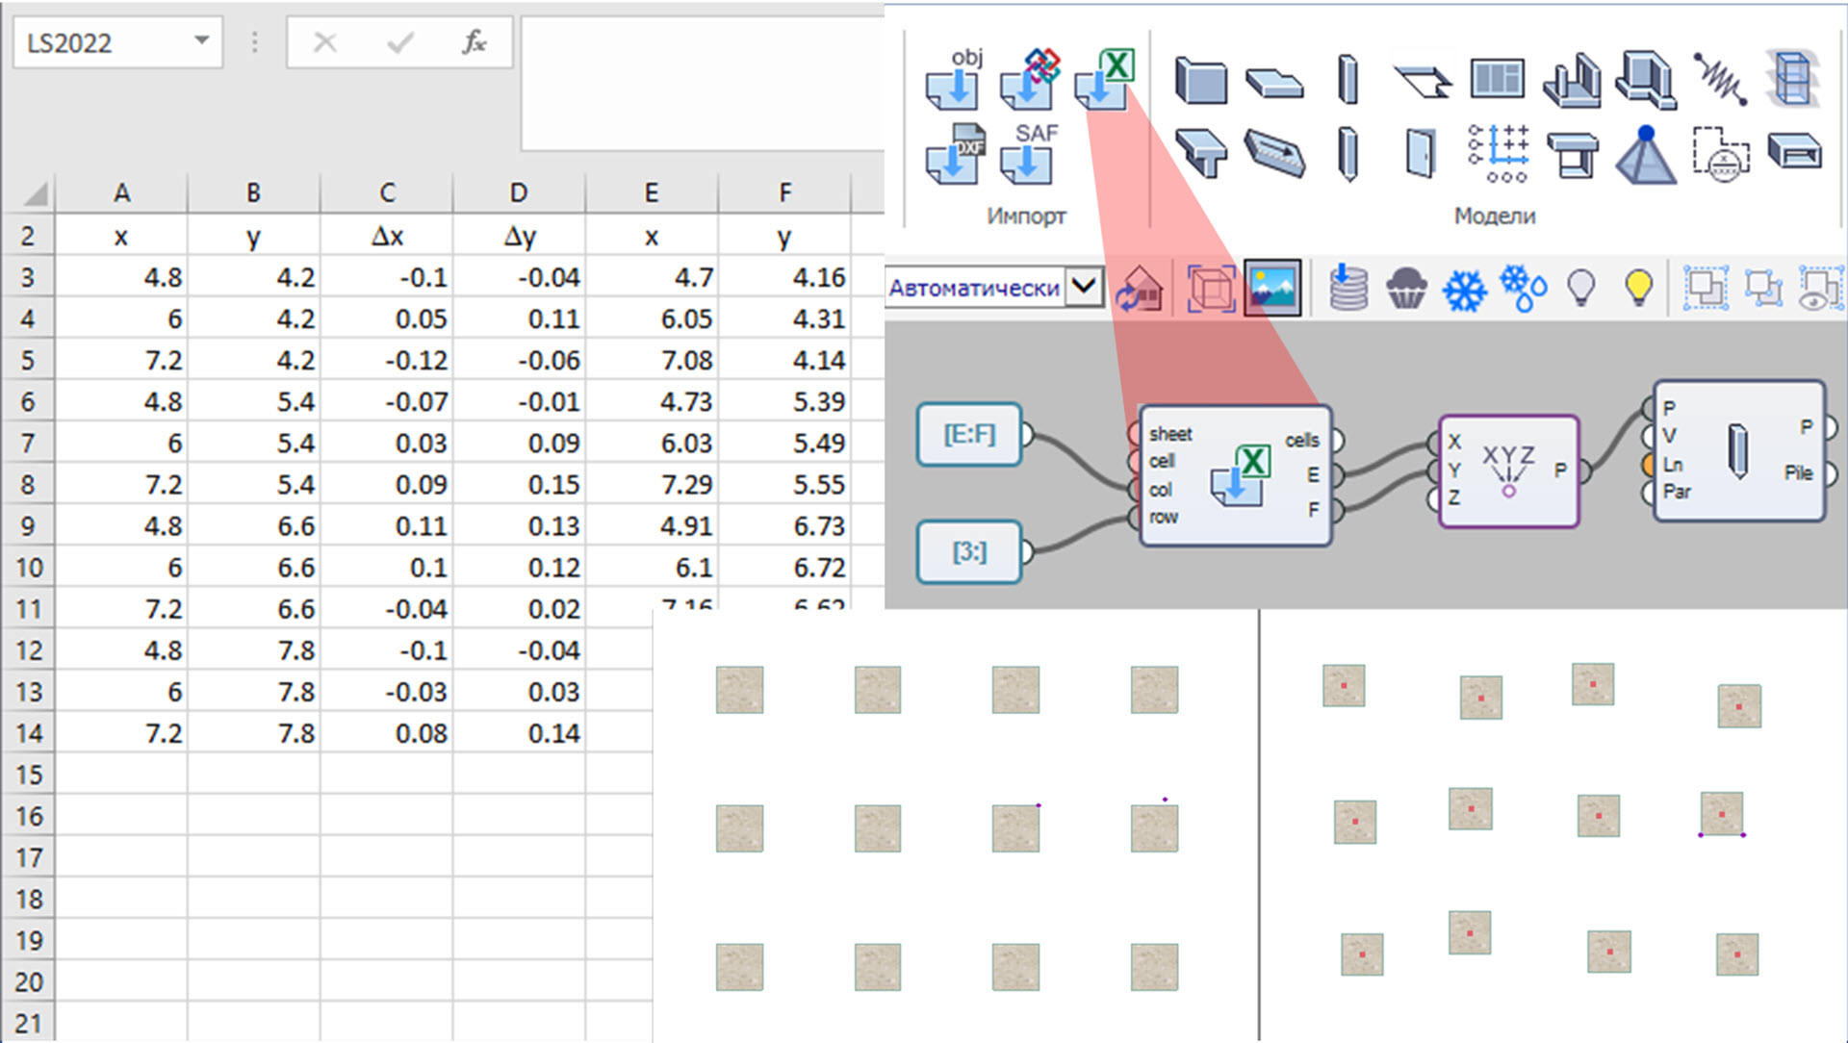Image resolution: width=1848 pixels, height=1043 pixels.
Task: Select column E header
Action: 652,193
